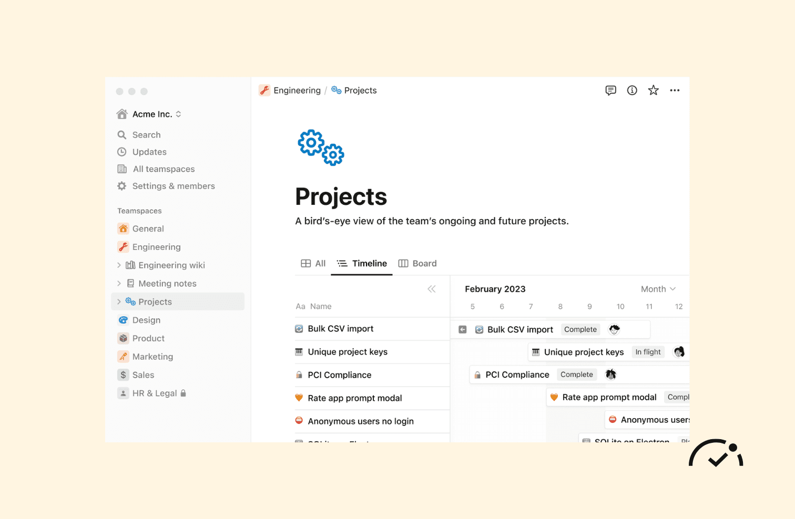Image resolution: width=795 pixels, height=519 pixels.
Task: Open the Acme Inc. workspace switcher
Action: [x=149, y=114]
